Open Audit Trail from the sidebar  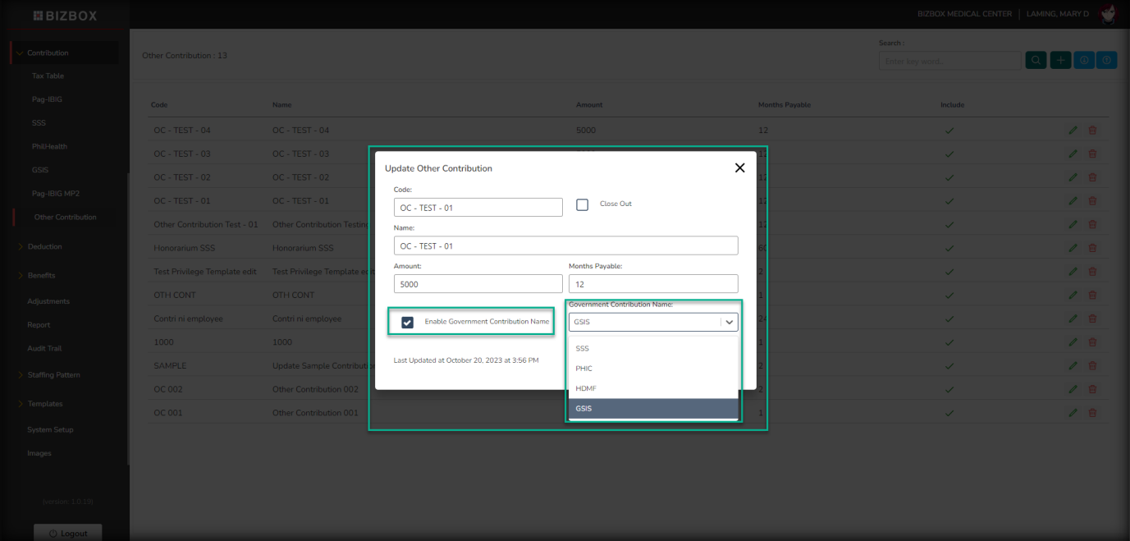[44, 348]
